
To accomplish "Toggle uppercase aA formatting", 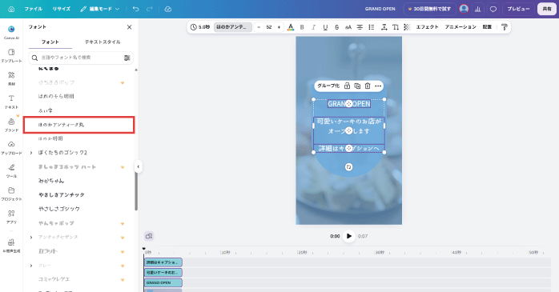I will click(x=348, y=27).
